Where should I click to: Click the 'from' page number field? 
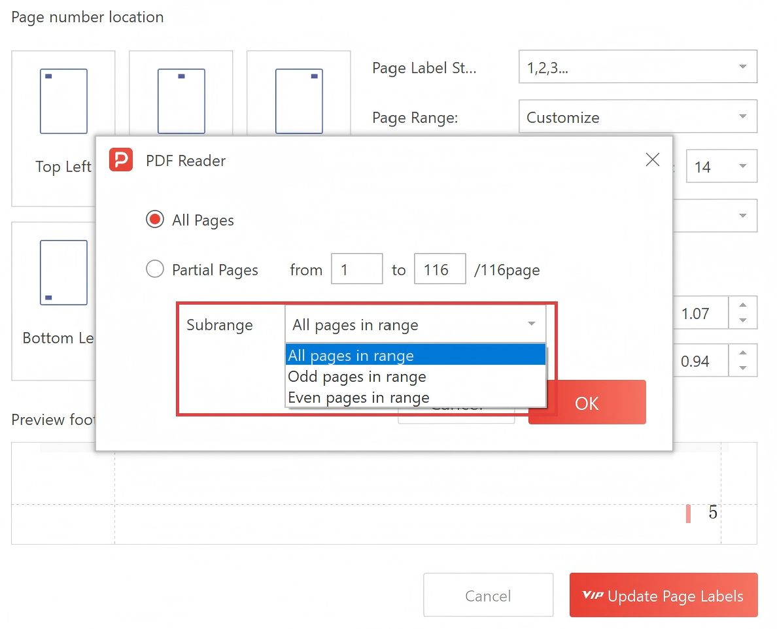[x=357, y=269]
